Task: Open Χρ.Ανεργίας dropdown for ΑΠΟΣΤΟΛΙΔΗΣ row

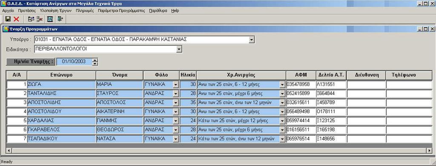Action: 282,103
